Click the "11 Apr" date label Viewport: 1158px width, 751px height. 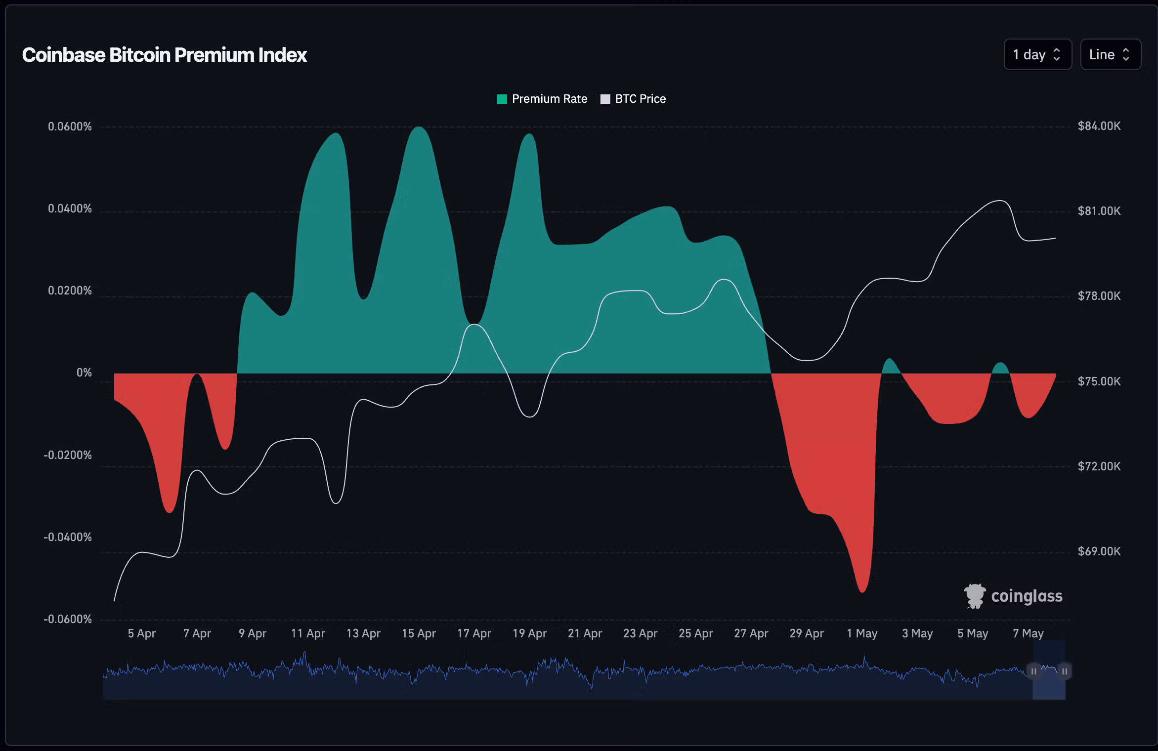[x=308, y=633]
